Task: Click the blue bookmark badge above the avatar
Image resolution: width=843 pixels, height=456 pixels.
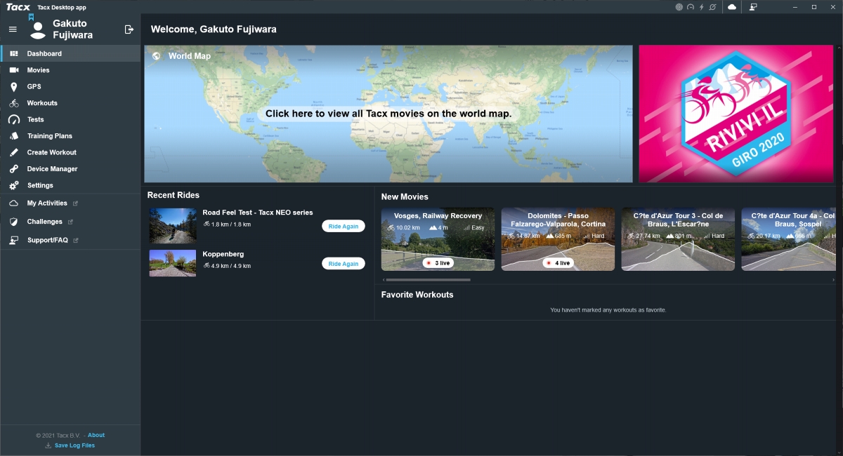Action: click(31, 17)
